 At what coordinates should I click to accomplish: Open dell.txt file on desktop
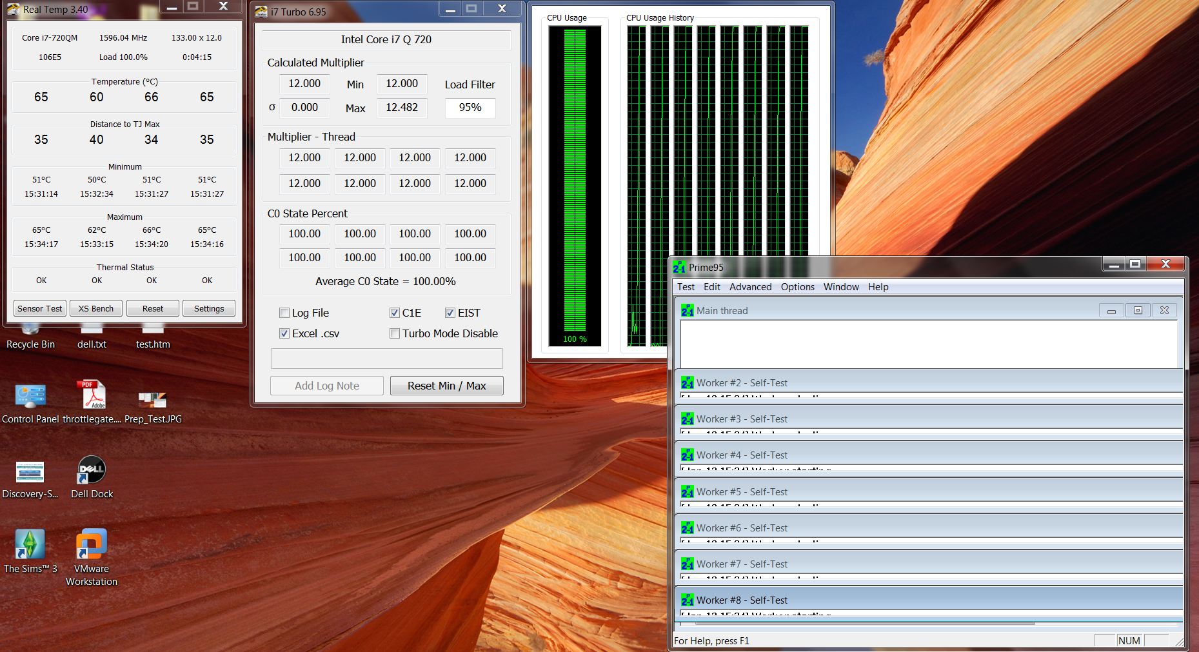pos(92,338)
